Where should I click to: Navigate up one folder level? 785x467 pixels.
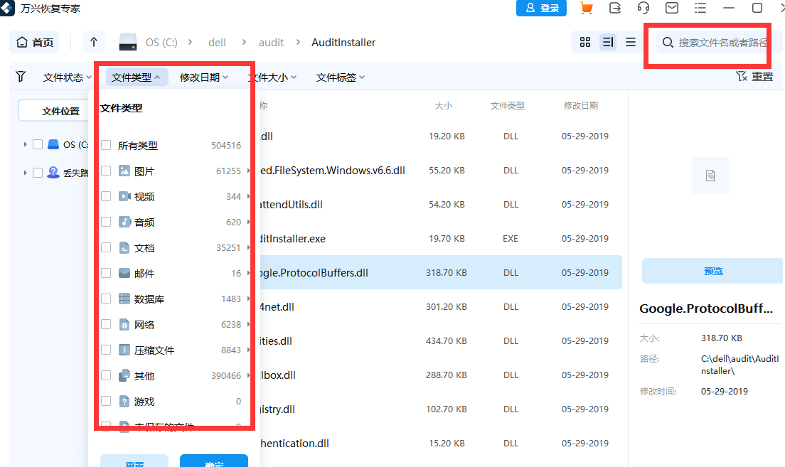coord(93,42)
